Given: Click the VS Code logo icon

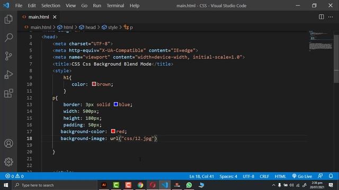Looking at the screenshot, I should [6, 5].
